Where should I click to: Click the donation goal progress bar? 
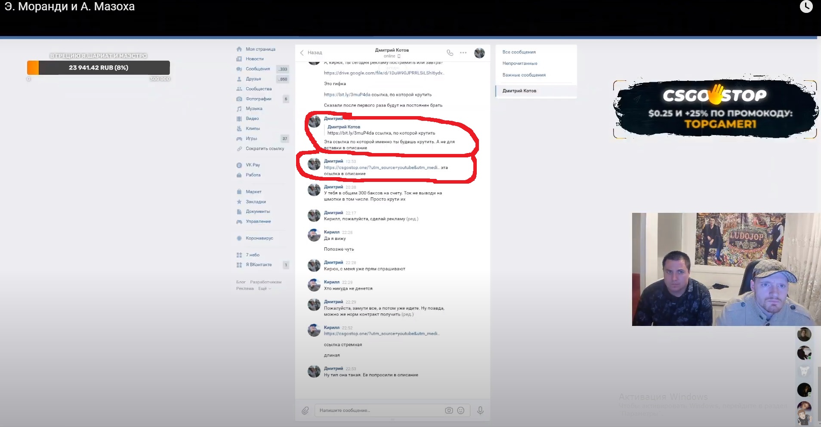[99, 68]
